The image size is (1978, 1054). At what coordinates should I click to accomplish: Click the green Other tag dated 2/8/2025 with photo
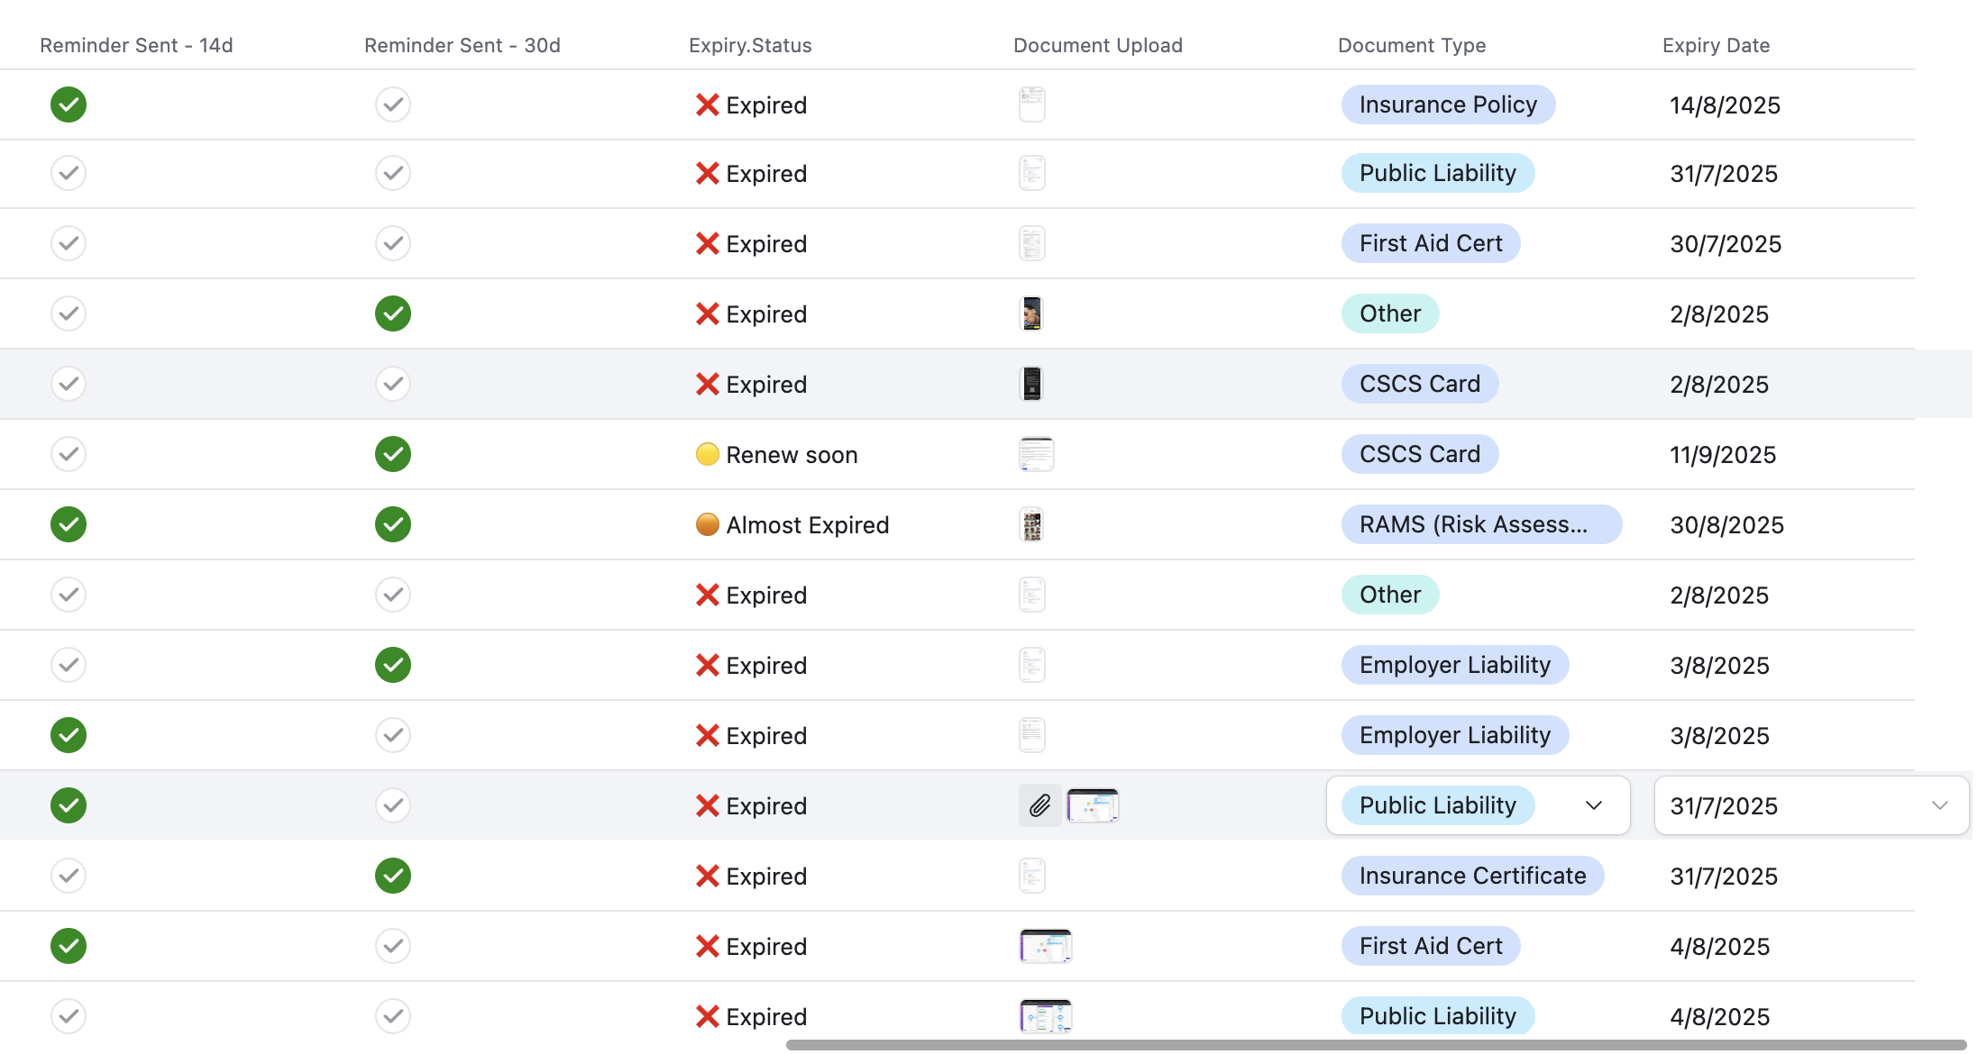click(x=1389, y=313)
